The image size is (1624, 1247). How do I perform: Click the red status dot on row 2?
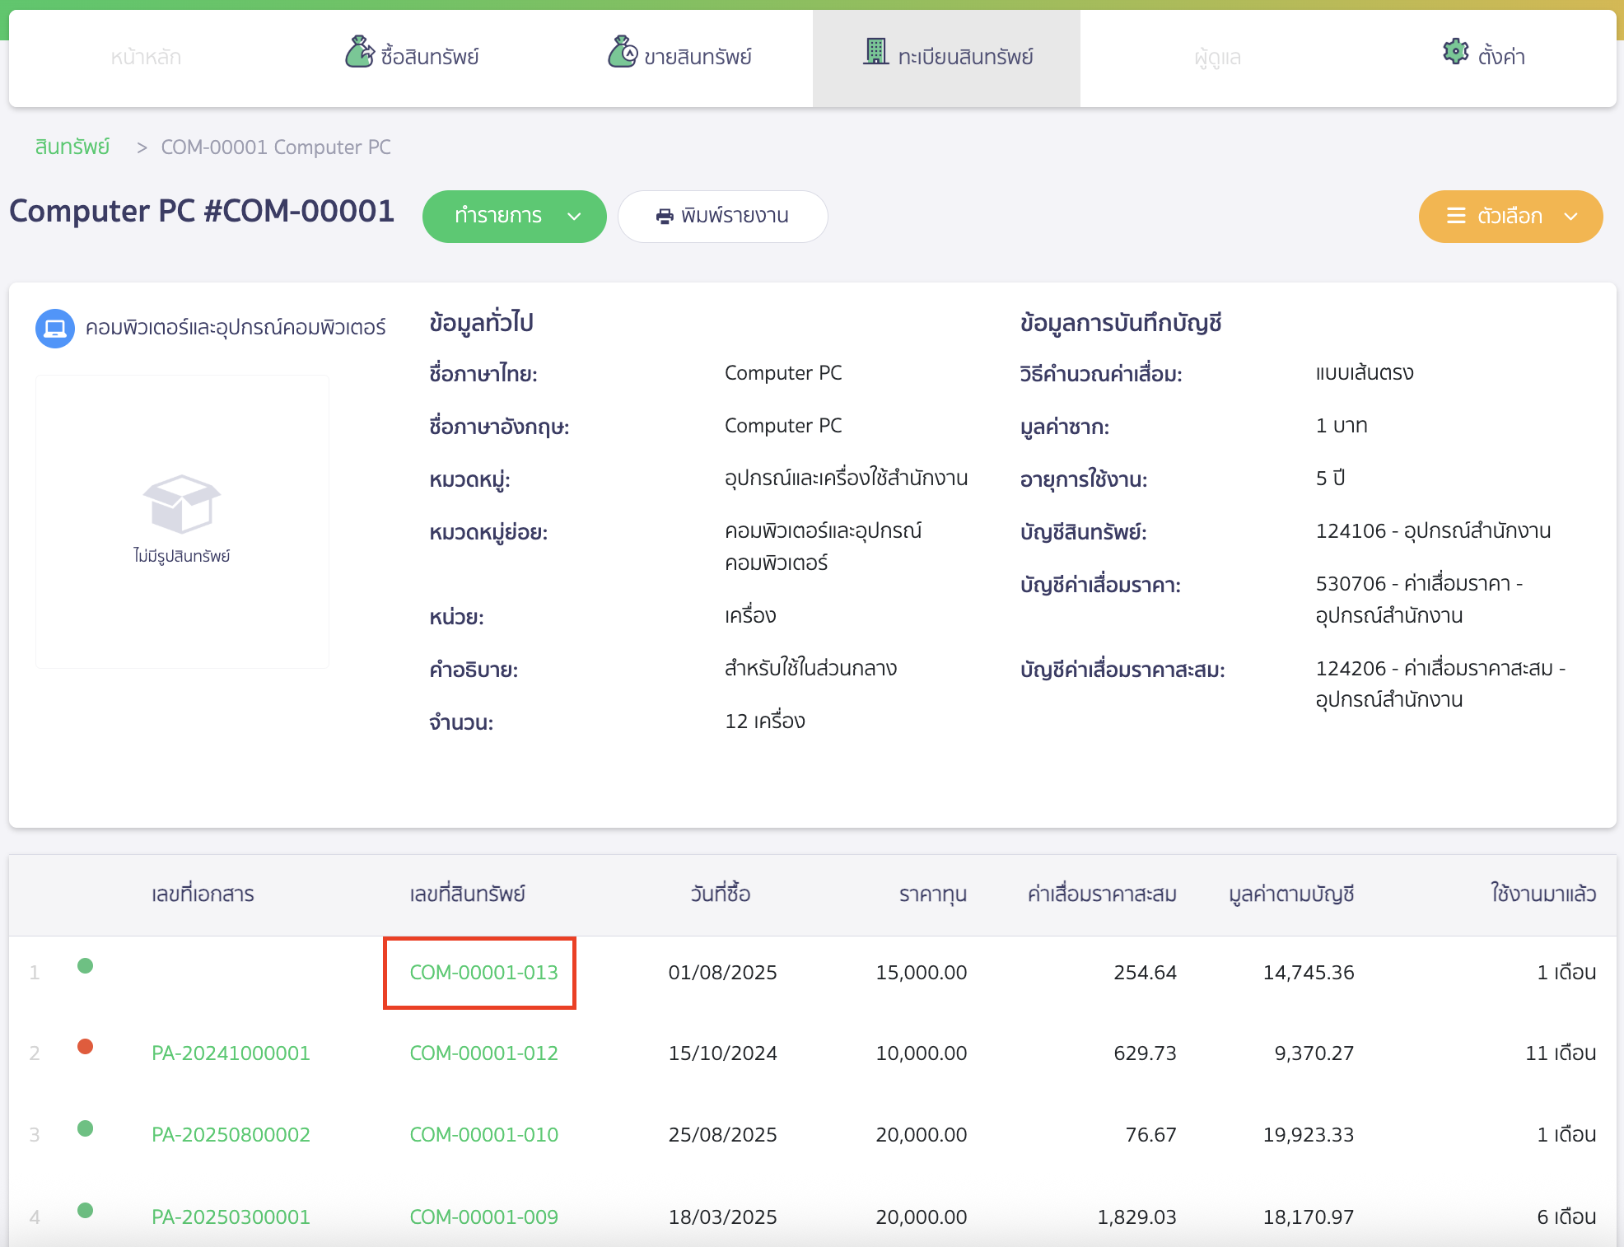[85, 1047]
